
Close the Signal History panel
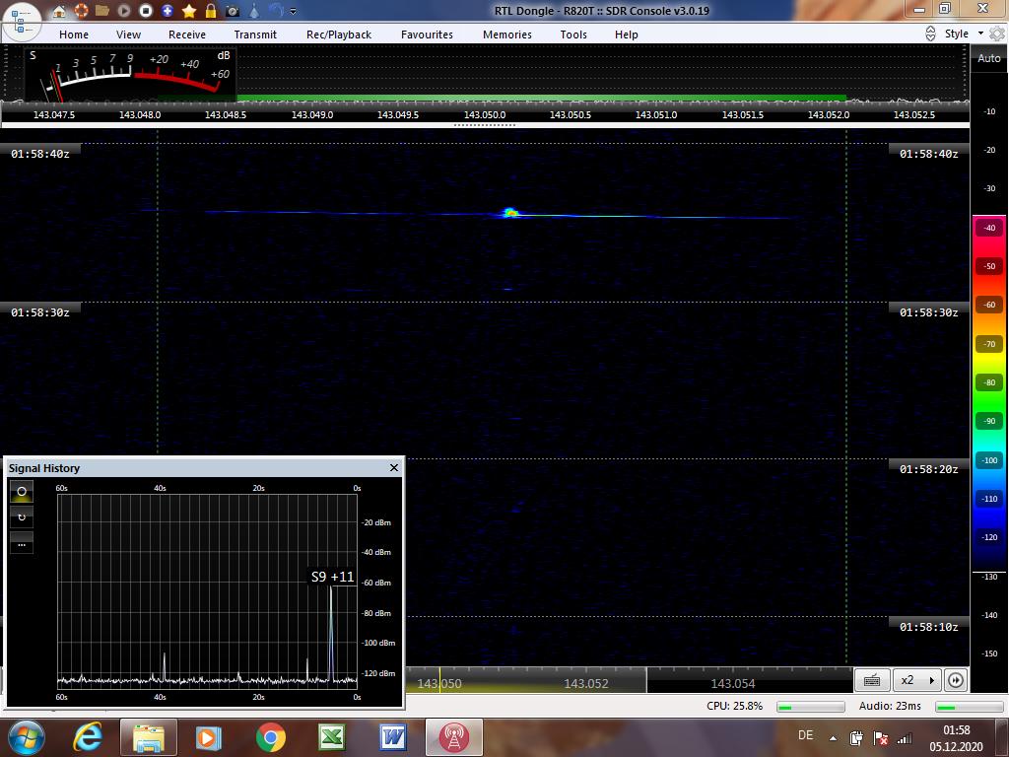tap(394, 468)
